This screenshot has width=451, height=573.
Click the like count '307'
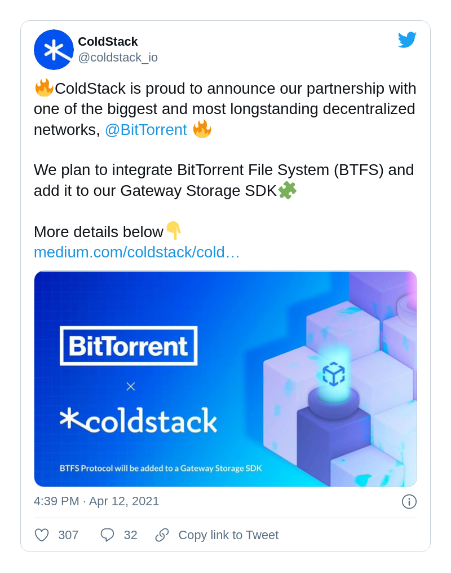[x=69, y=535]
